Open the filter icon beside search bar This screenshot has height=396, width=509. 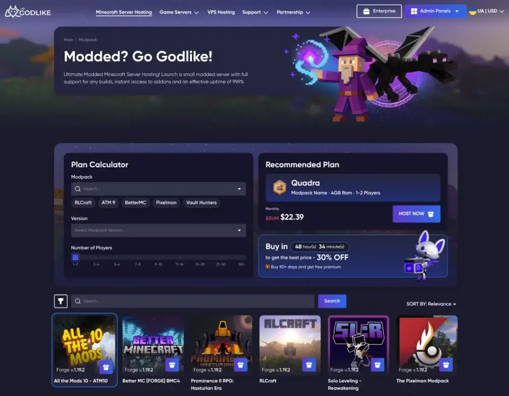click(x=61, y=301)
